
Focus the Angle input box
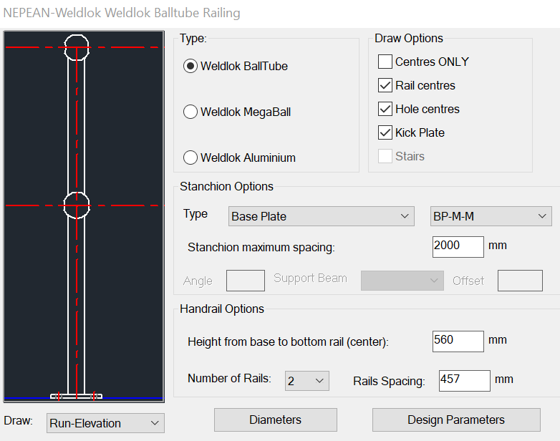[246, 281]
